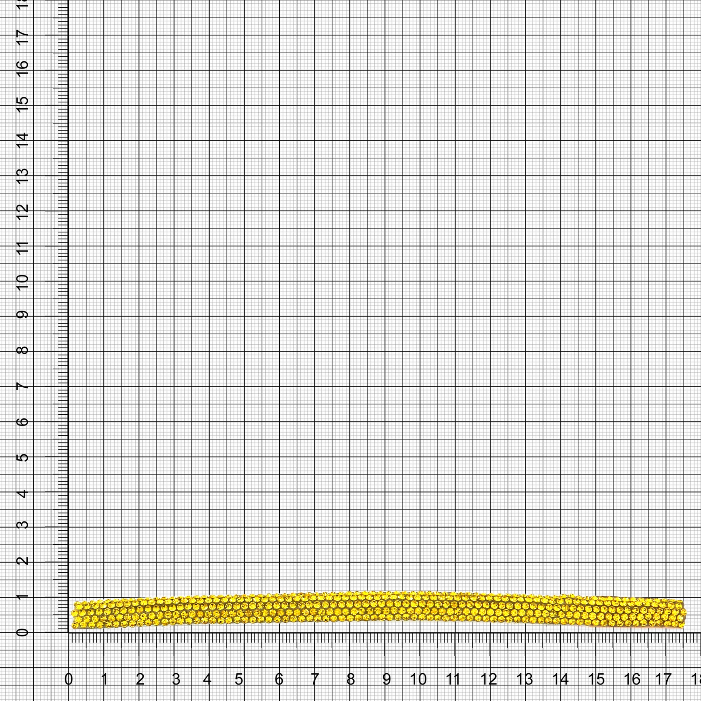This screenshot has height=701, width=701.
Task: Click number 7 on the horizontal ruler
Action: [315, 679]
